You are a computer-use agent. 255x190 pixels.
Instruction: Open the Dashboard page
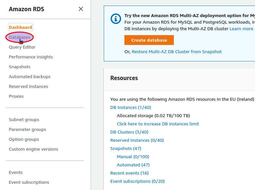coord(21,27)
